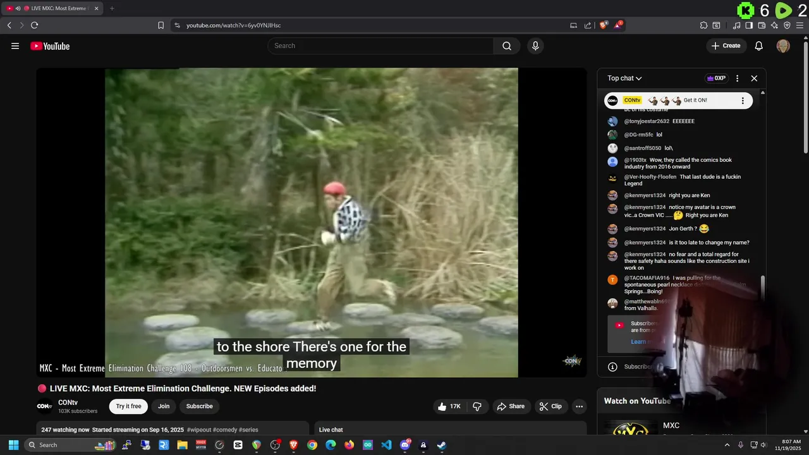Open more actions ellipsis under video
This screenshot has width=809, height=455.
[579, 406]
